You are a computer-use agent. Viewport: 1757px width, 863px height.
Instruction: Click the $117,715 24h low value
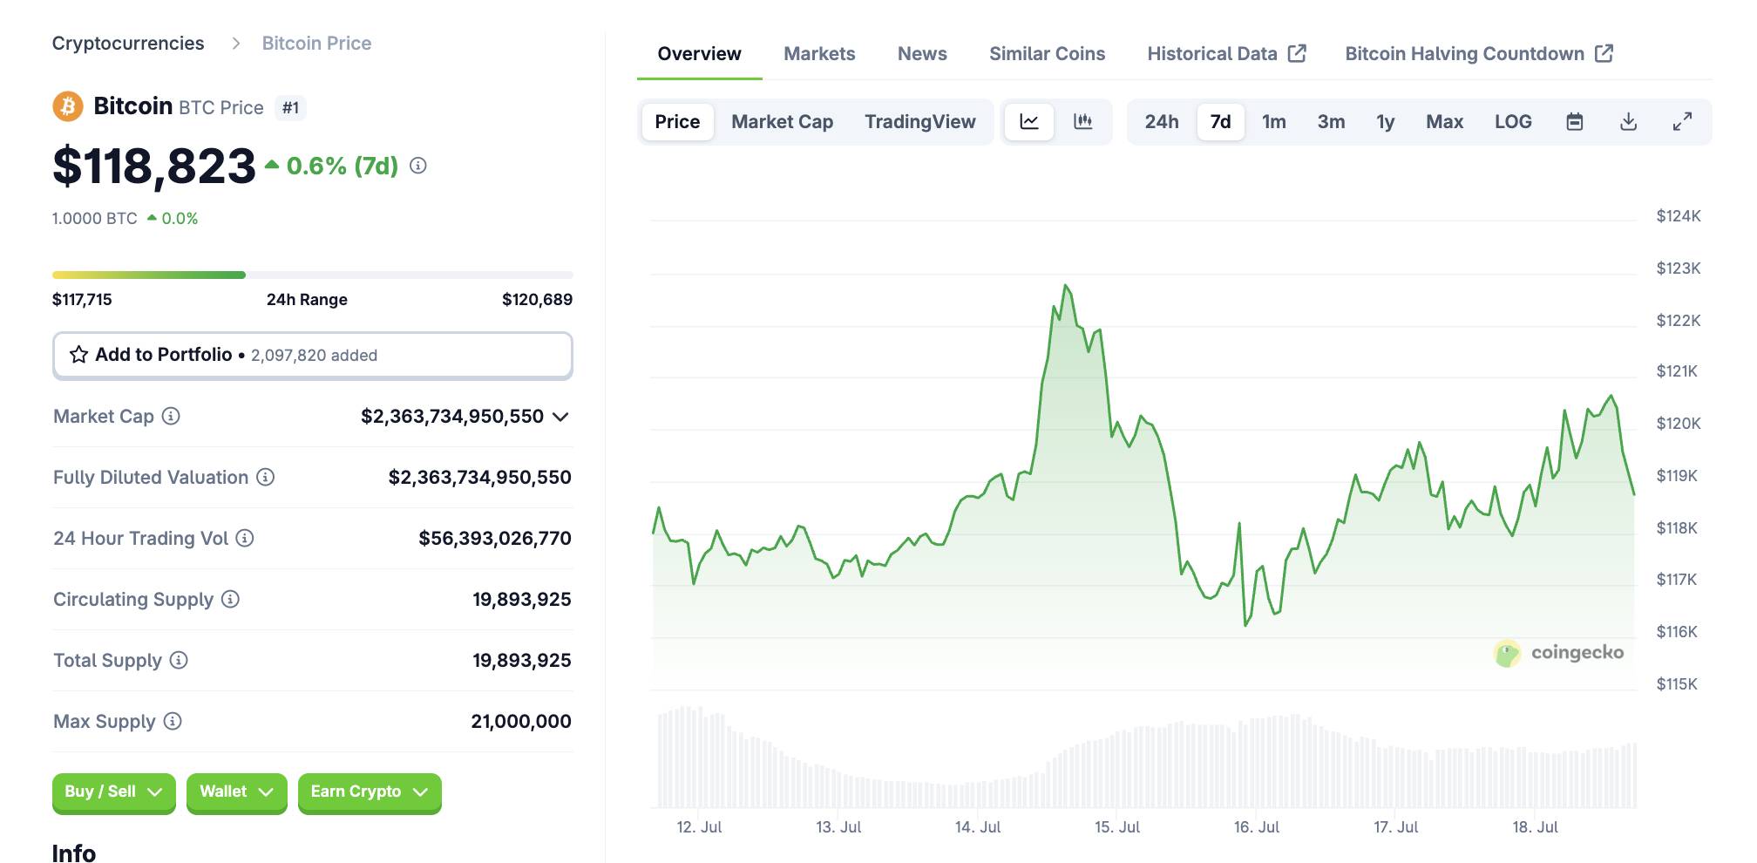point(82,300)
